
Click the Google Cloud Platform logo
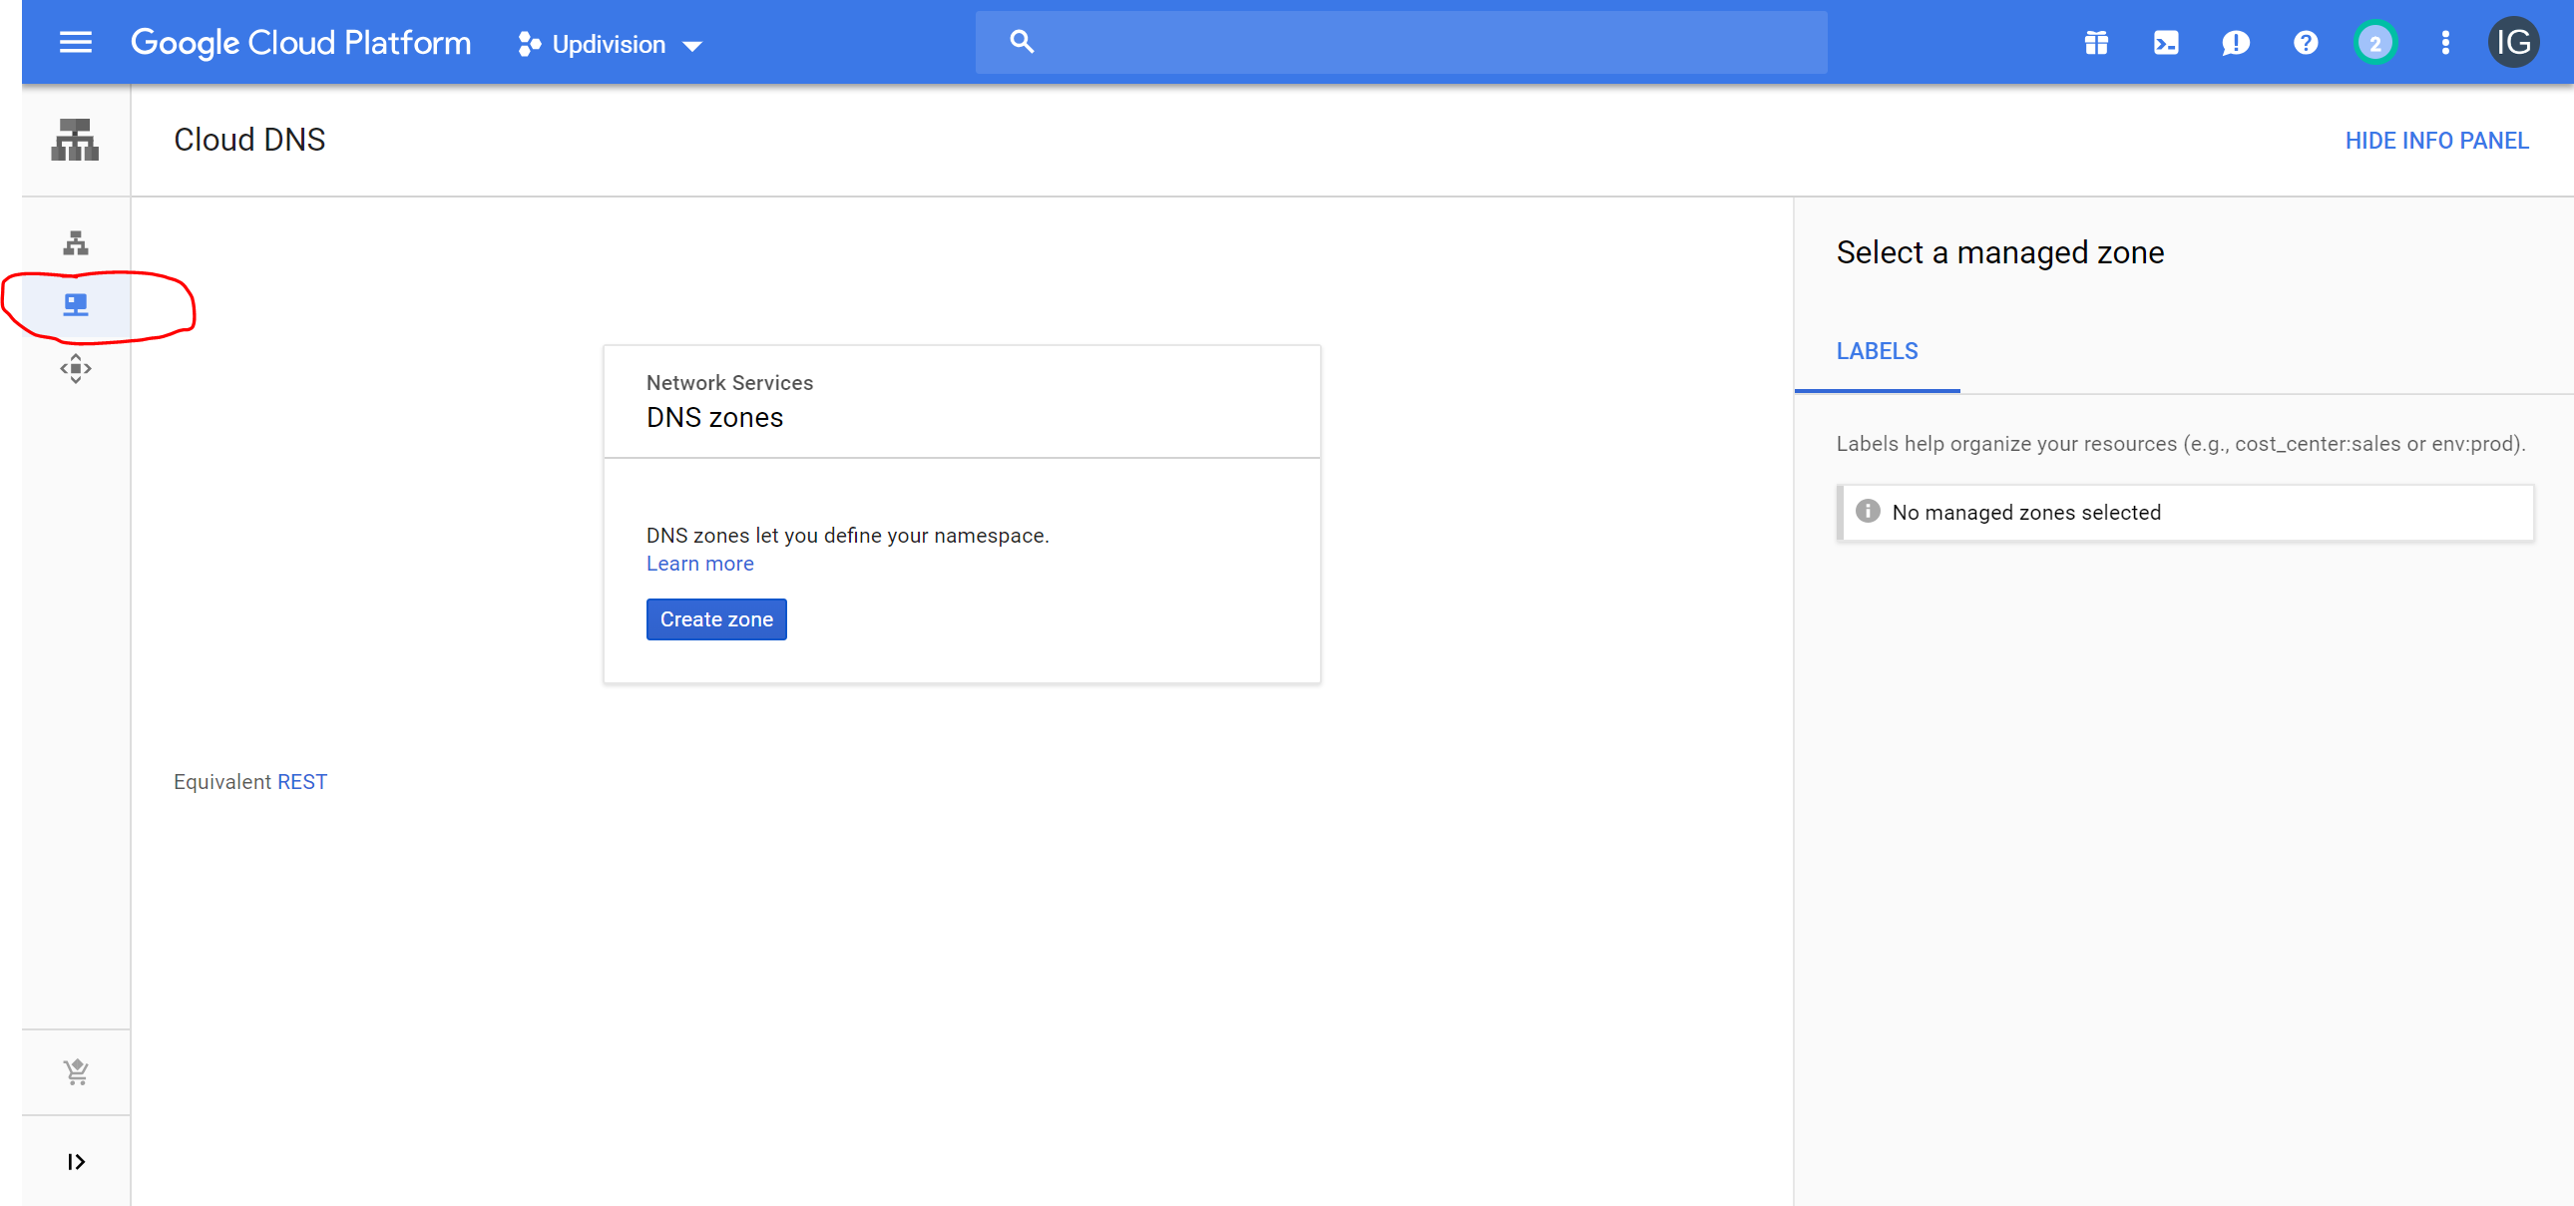click(300, 43)
